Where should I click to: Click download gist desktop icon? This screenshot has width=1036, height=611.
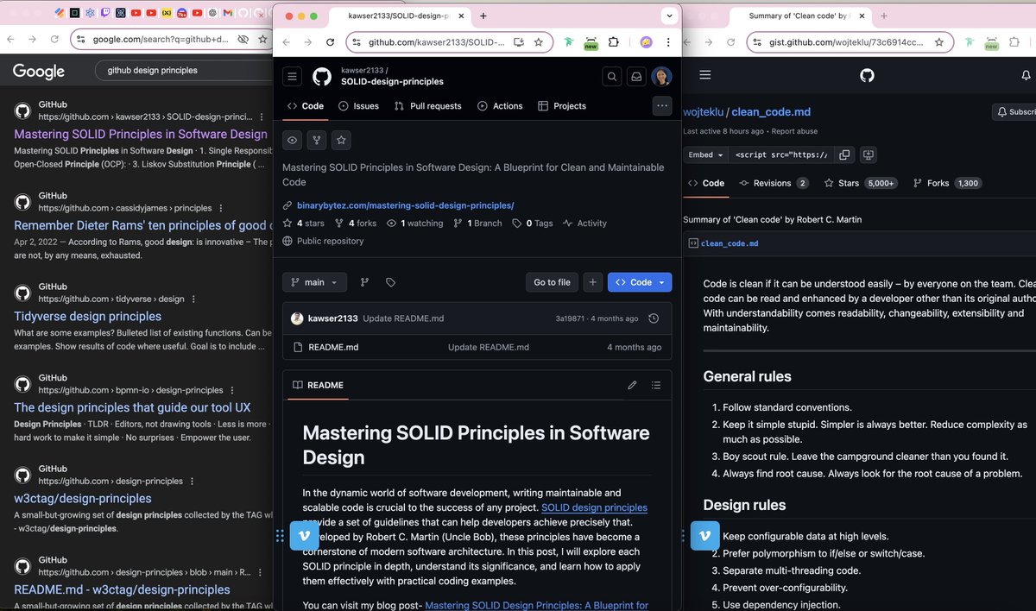[x=869, y=154]
